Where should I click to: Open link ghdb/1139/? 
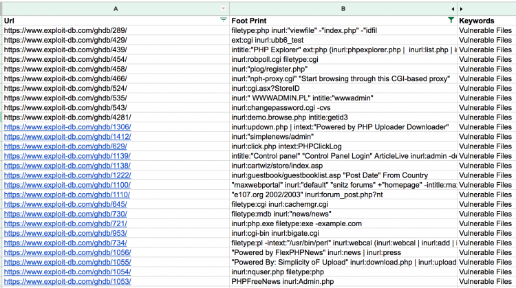67,156
